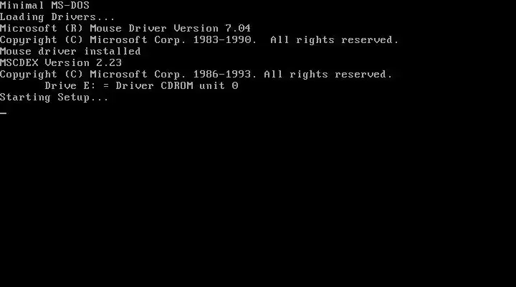Screen dimensions: 516x287
Task: Click the "Loading Drivers..." line
Action: 57,17
